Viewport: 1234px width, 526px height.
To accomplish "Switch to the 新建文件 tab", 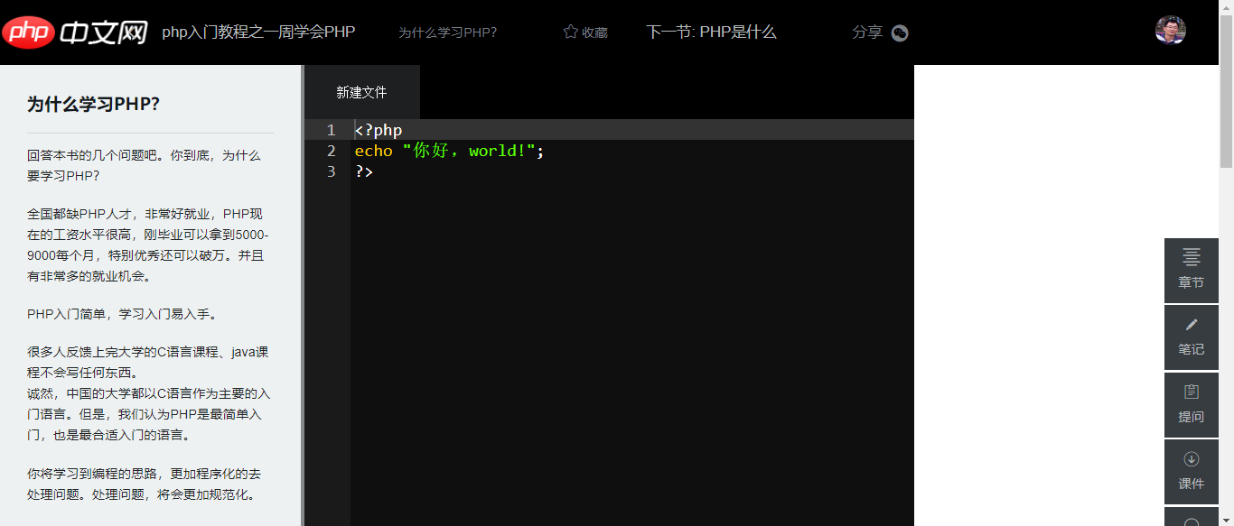I will pyautogui.click(x=361, y=91).
